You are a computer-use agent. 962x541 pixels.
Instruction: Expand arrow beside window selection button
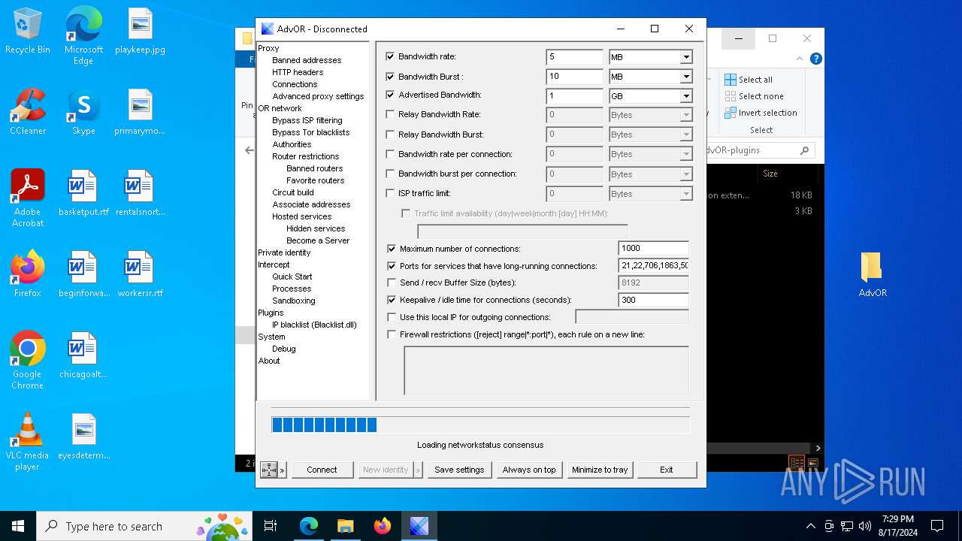283,470
